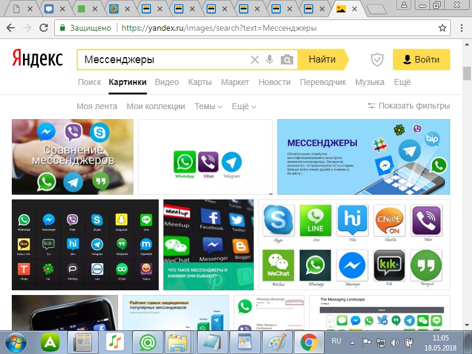Clear the search query with the X icon

tap(255, 60)
